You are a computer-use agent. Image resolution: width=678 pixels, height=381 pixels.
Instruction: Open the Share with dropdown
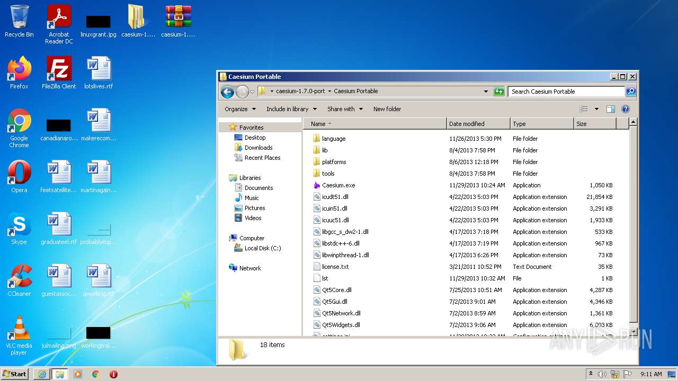coord(345,109)
